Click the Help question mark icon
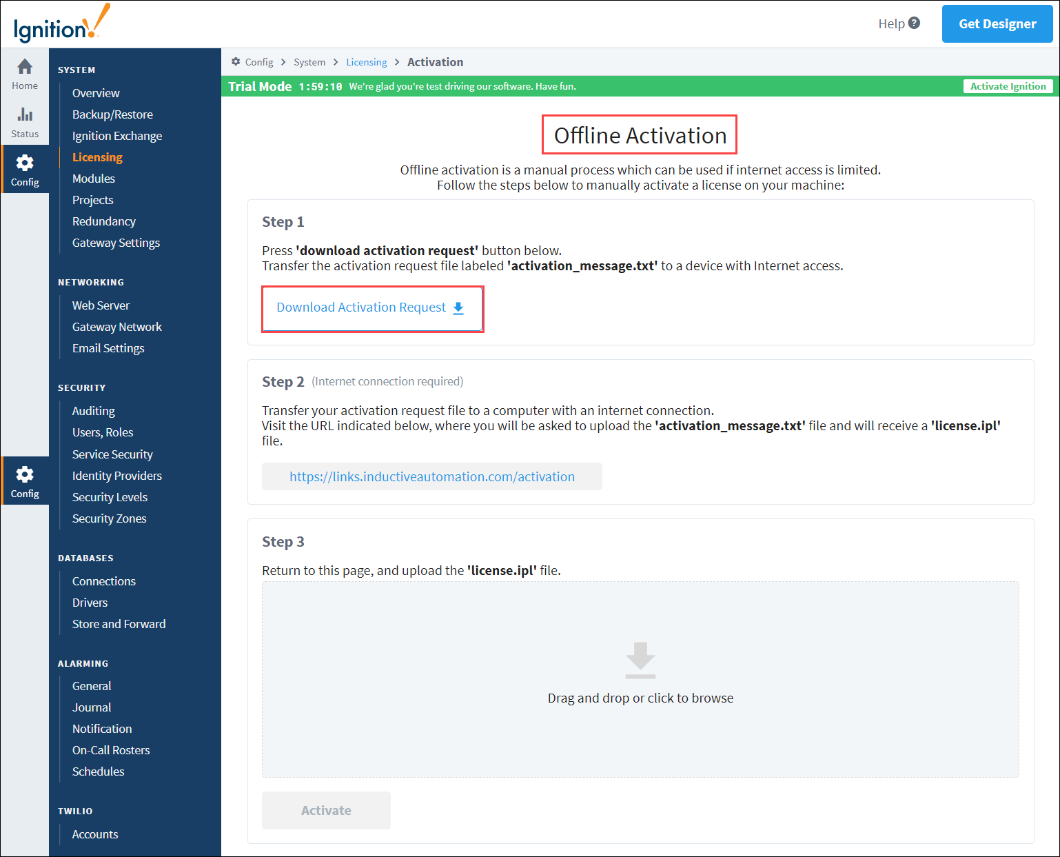The height and width of the screenshot is (857, 1060). click(x=914, y=23)
